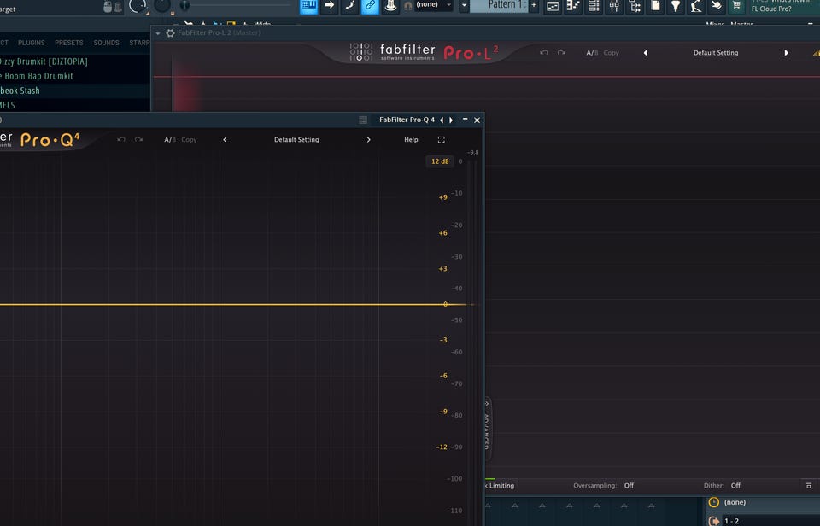Open the Mixer view icon
This screenshot has width=820, height=526.
click(614, 6)
